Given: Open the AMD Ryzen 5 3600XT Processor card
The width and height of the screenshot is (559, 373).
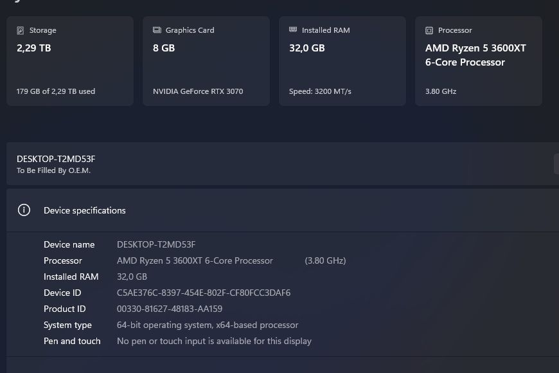Looking at the screenshot, I should pos(479,60).
